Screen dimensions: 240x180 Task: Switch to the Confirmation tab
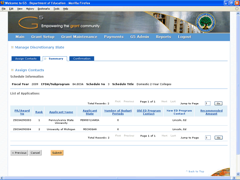pyautogui.click(x=82, y=58)
